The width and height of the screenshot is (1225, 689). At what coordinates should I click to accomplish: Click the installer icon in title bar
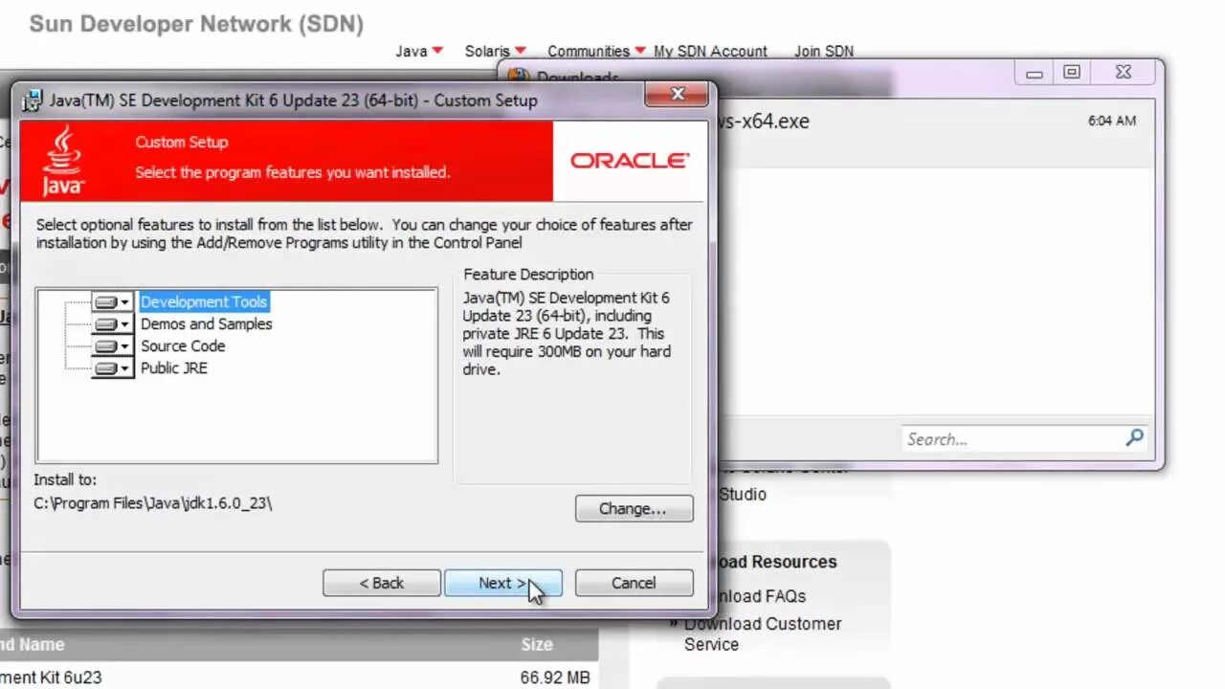coord(33,100)
